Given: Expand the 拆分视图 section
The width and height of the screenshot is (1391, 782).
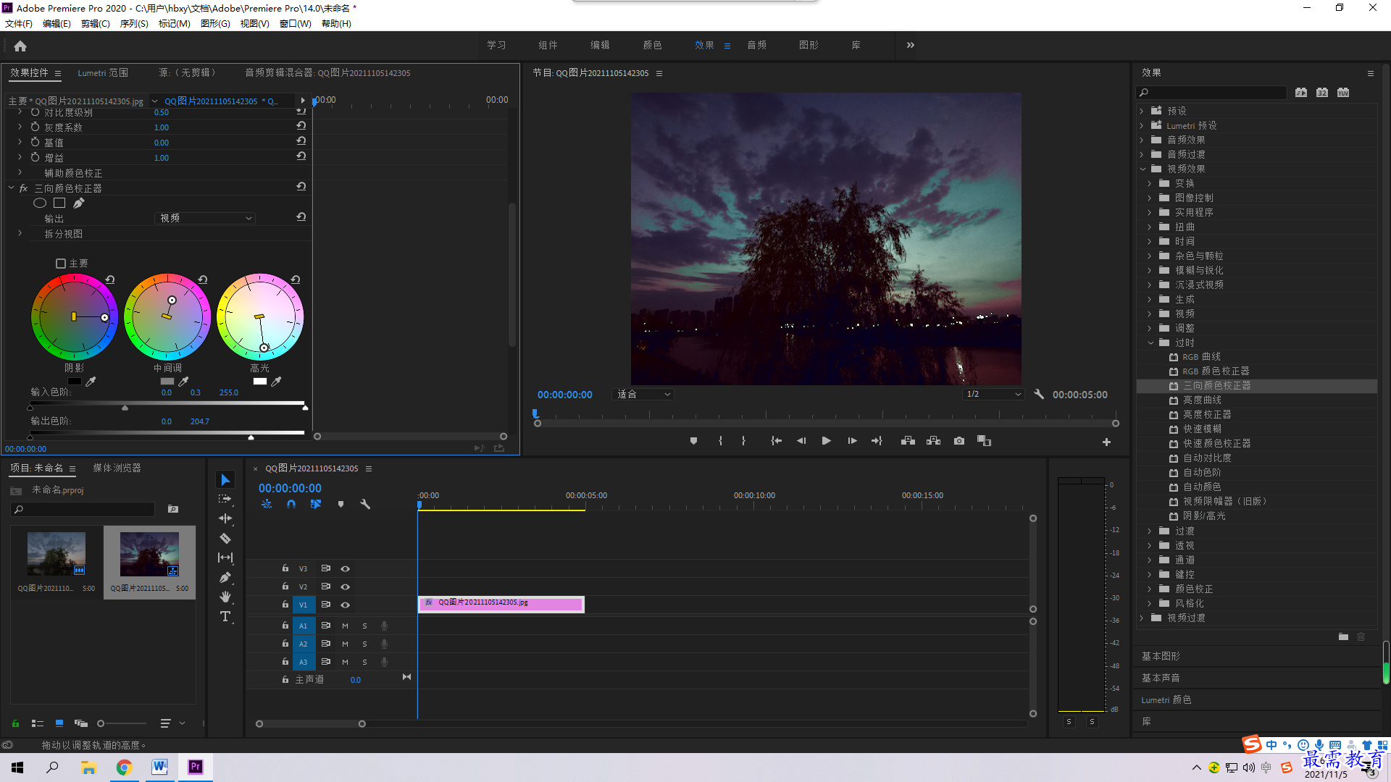Looking at the screenshot, I should pos(20,233).
